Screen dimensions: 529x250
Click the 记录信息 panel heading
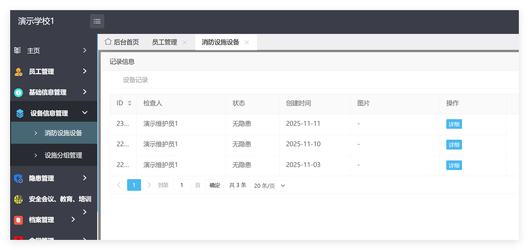[x=122, y=61]
